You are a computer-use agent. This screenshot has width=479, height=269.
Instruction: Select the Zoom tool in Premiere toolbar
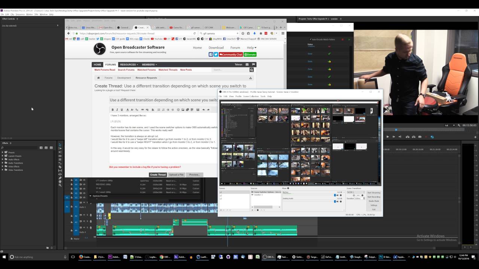pyautogui.click(x=60, y=185)
